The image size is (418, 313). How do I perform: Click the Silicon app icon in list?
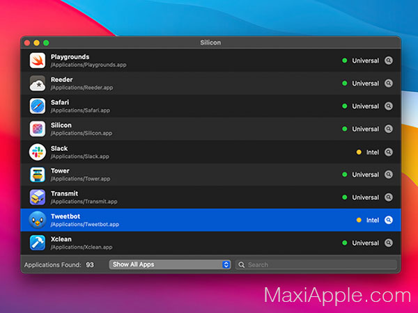(38, 129)
